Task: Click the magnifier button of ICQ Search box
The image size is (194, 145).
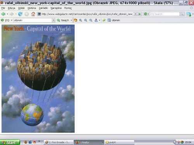Action: pos(182,14)
